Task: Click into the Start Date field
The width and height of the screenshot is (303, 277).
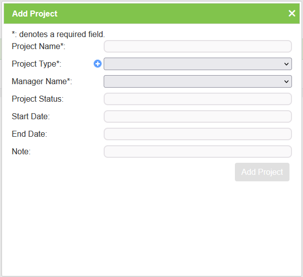Action: [x=197, y=116]
